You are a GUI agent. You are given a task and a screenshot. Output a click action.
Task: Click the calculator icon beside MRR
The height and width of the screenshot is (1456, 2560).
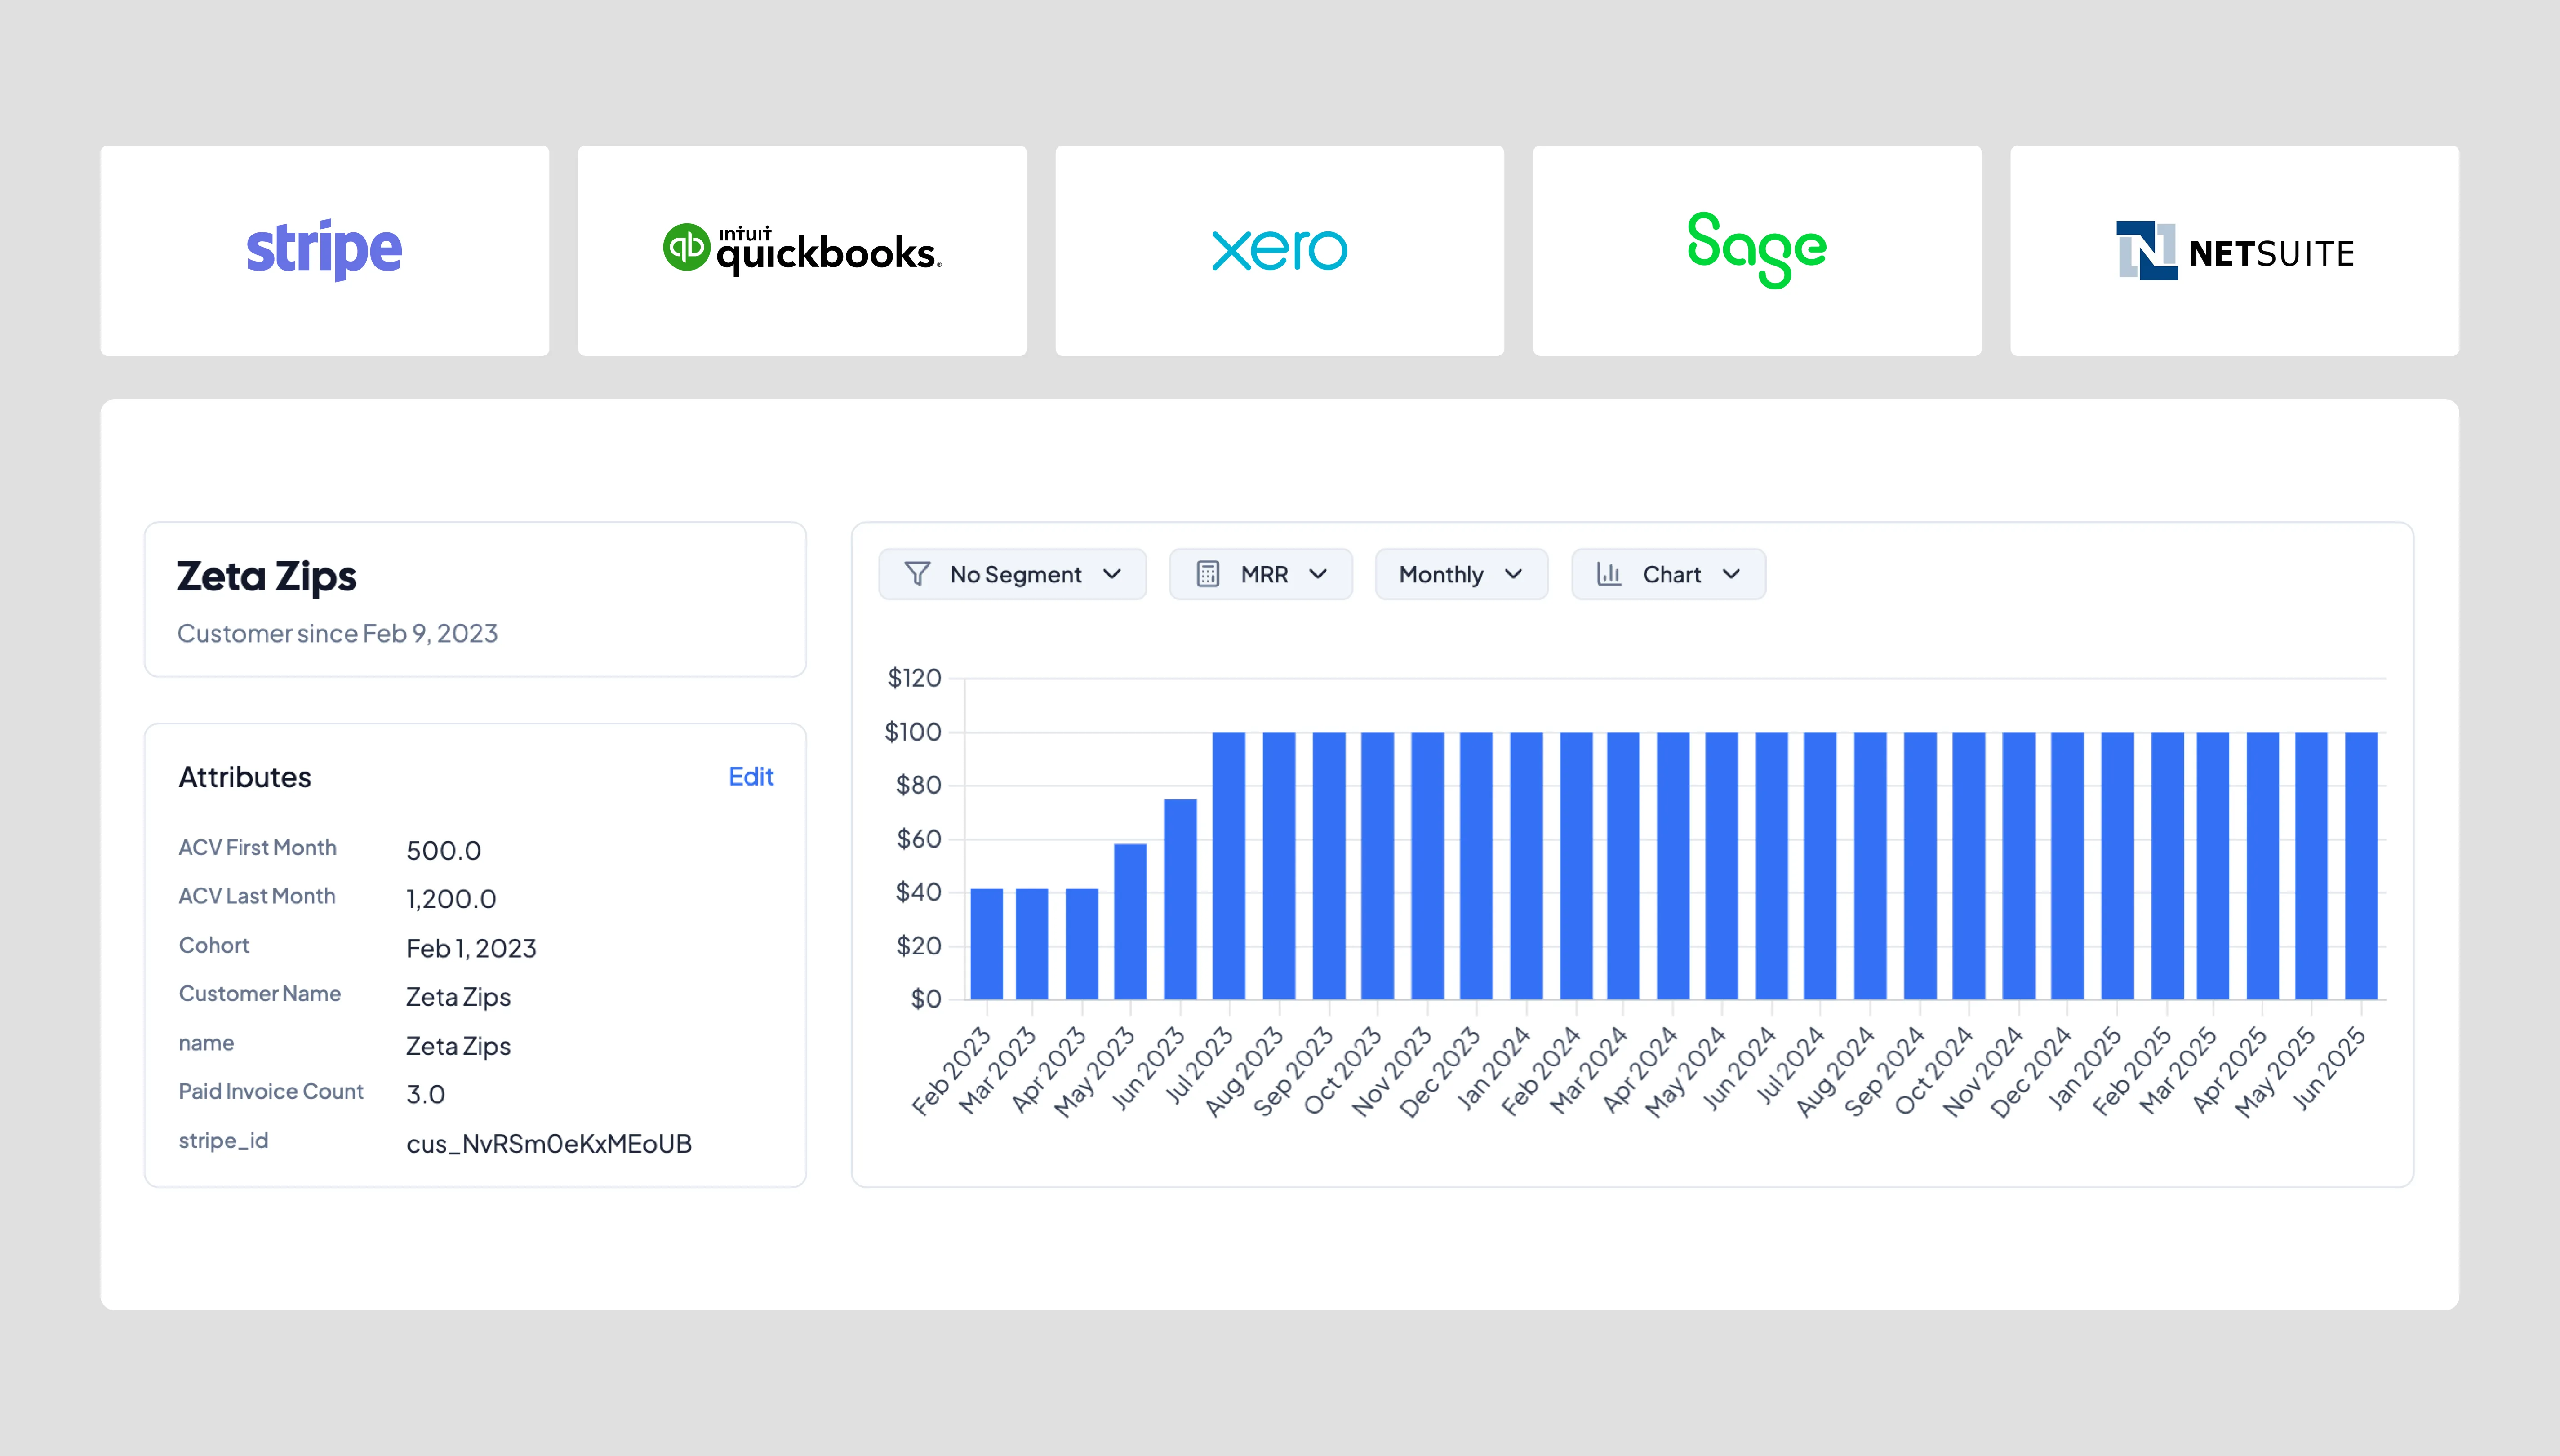coord(1208,574)
